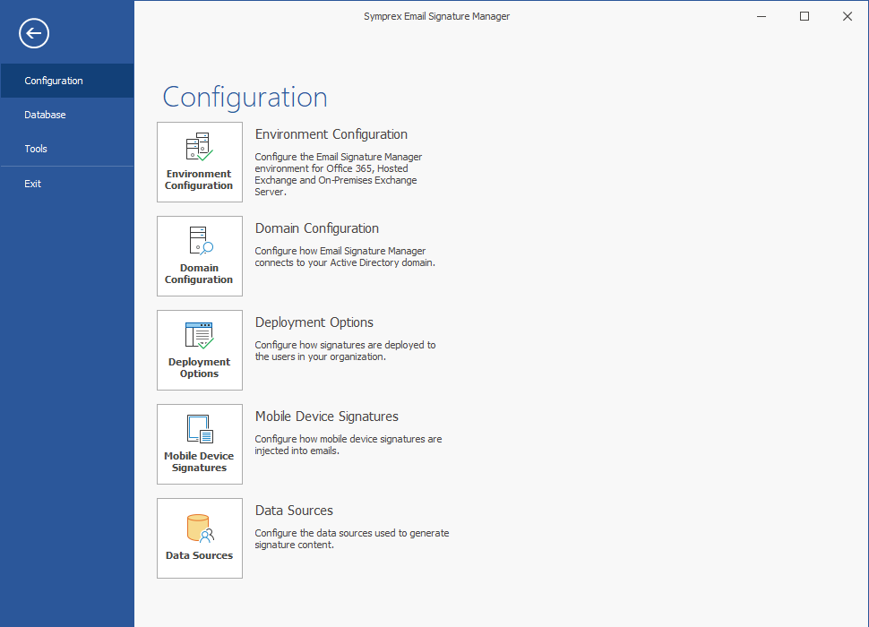Open Deployment Options checklist tile
This screenshot has width=869, height=627.
click(x=200, y=350)
